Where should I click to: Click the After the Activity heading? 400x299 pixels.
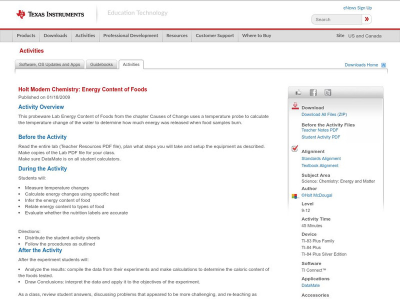click(40, 250)
